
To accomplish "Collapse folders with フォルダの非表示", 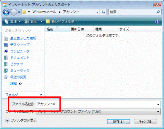I will (21, 120).
